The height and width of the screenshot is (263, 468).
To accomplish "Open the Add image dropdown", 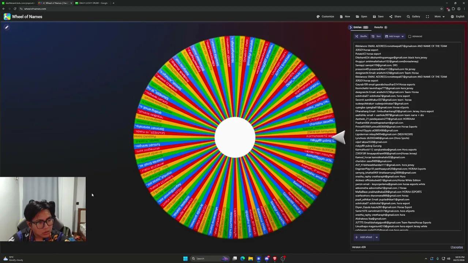I will pyautogui.click(x=394, y=36).
